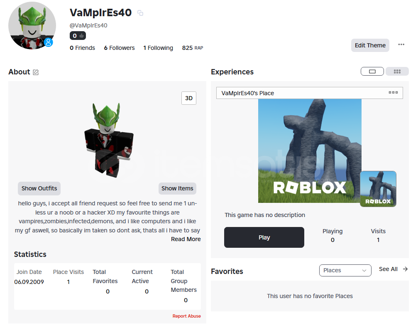This screenshot has width=418, height=333.
Task: Click the Edit Theme button
Action: pyautogui.click(x=370, y=45)
